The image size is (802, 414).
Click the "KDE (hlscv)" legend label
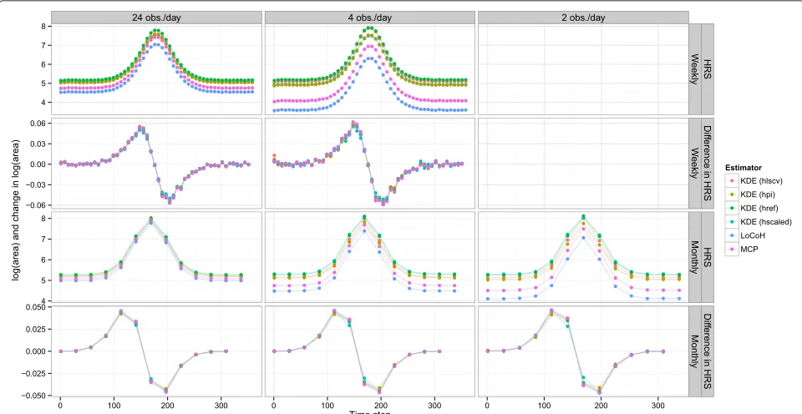pyautogui.click(x=762, y=180)
